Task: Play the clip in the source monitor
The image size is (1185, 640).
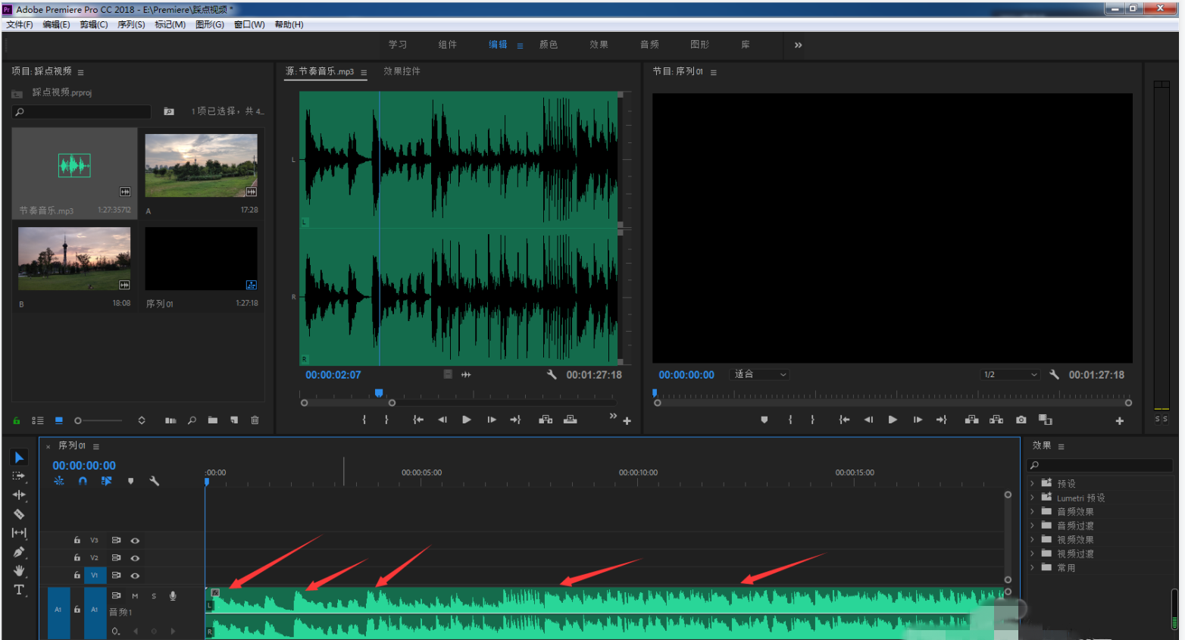Action: tap(467, 420)
